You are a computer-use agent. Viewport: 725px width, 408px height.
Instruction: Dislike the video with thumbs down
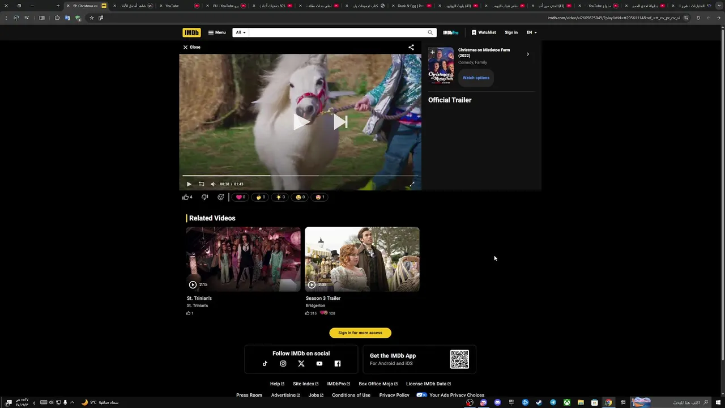[x=204, y=197]
